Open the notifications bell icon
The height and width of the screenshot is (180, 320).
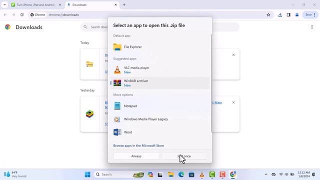tap(313, 174)
